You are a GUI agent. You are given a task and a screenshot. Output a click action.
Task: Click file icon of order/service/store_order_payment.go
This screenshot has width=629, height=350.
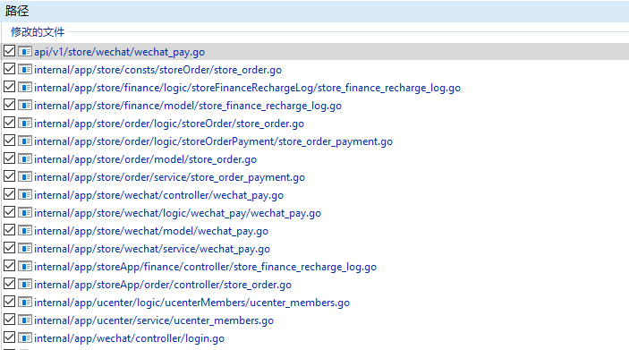[25, 176]
